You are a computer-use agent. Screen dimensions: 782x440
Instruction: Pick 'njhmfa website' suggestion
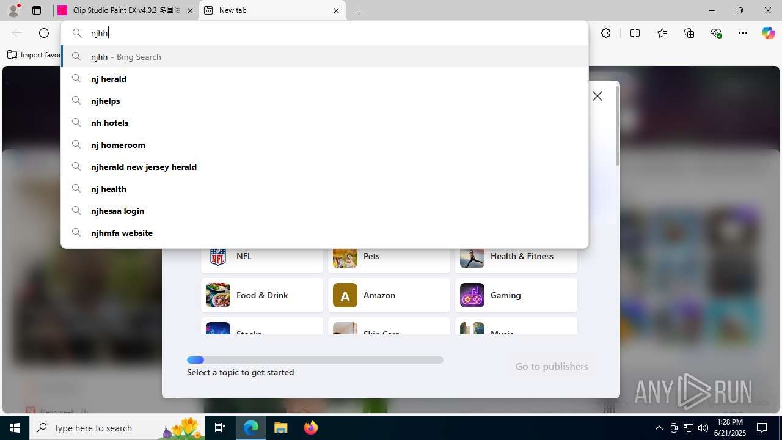[324, 233]
